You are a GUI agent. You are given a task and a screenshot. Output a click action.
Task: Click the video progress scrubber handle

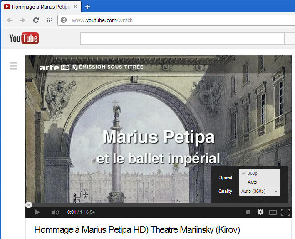click(29, 205)
